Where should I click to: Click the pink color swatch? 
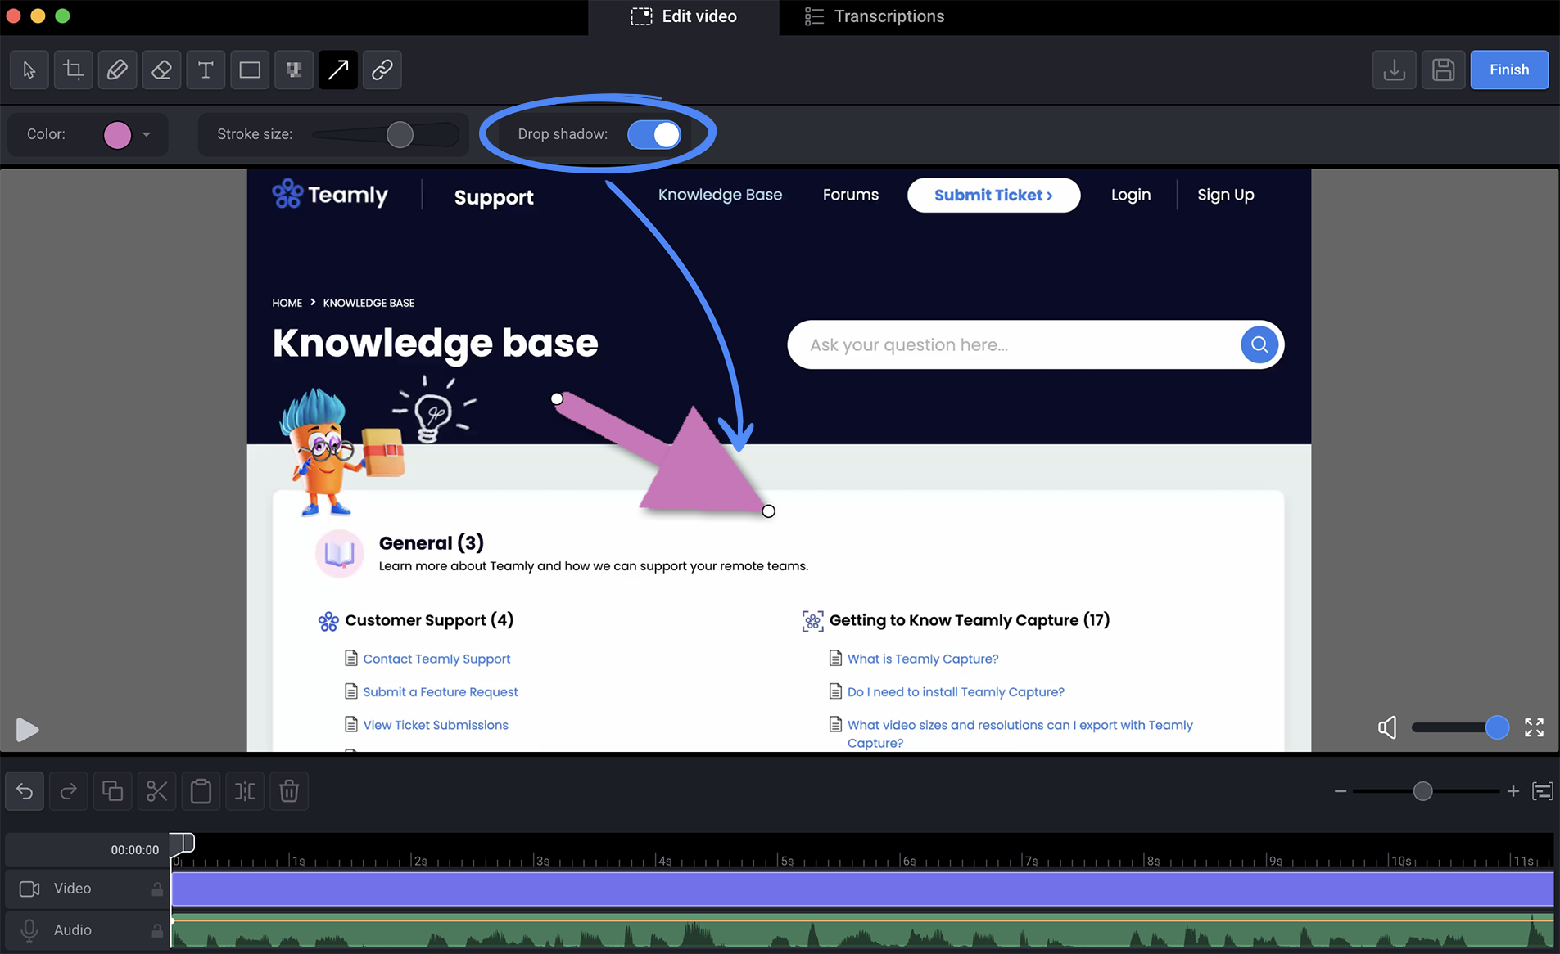click(x=117, y=134)
